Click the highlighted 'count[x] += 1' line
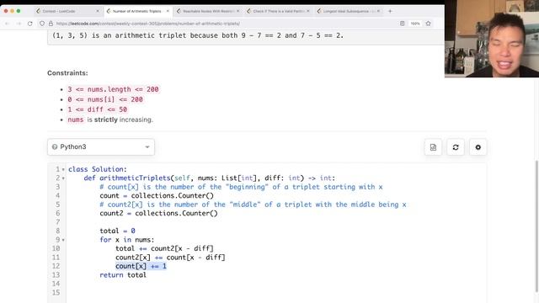This screenshot has width=539, height=303. pos(141,266)
